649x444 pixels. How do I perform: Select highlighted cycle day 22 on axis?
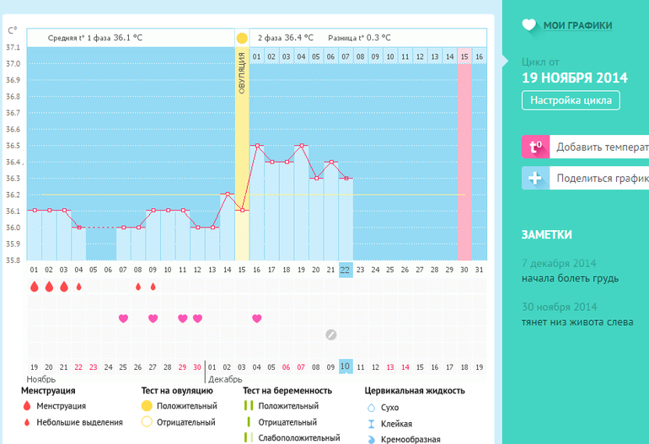(346, 270)
